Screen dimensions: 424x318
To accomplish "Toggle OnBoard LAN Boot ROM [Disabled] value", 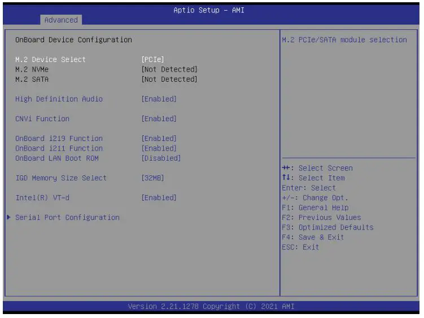I will click(161, 158).
